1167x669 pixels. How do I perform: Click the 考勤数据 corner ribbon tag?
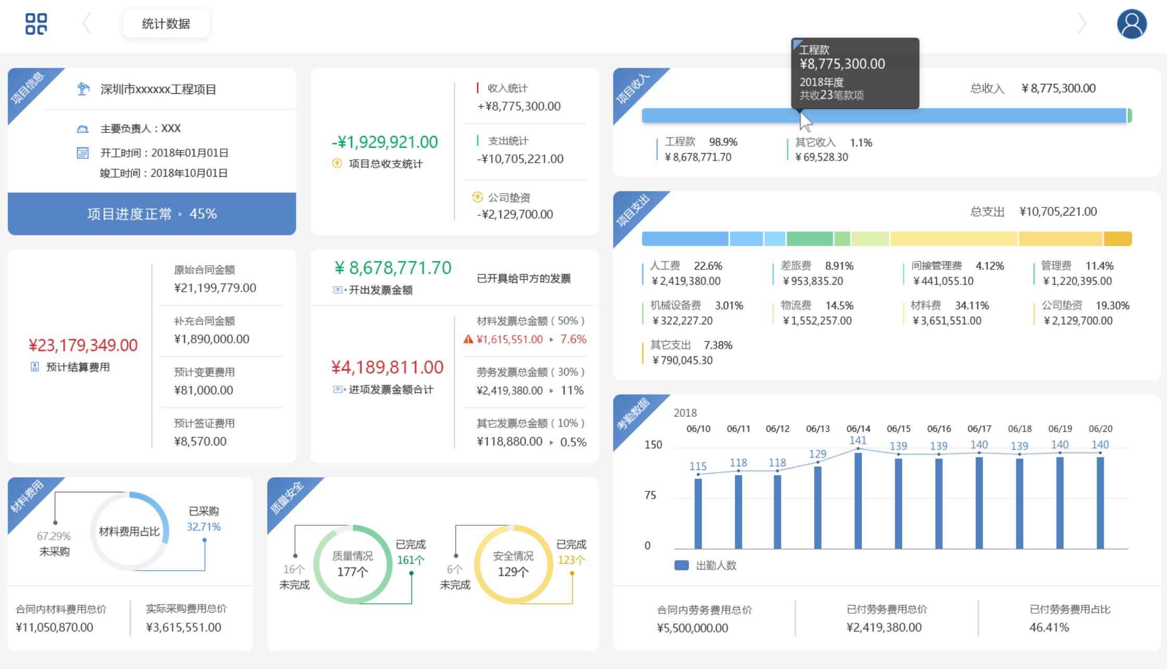634,414
